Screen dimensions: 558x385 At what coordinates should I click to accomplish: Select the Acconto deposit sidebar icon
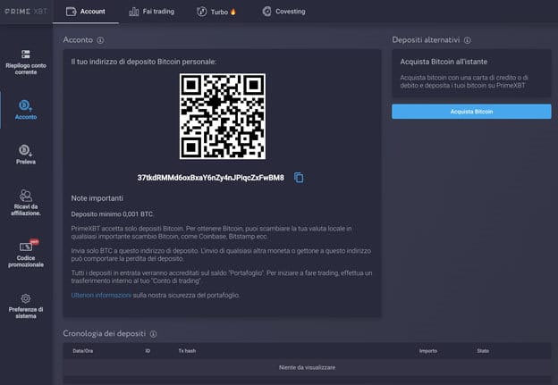pos(25,105)
